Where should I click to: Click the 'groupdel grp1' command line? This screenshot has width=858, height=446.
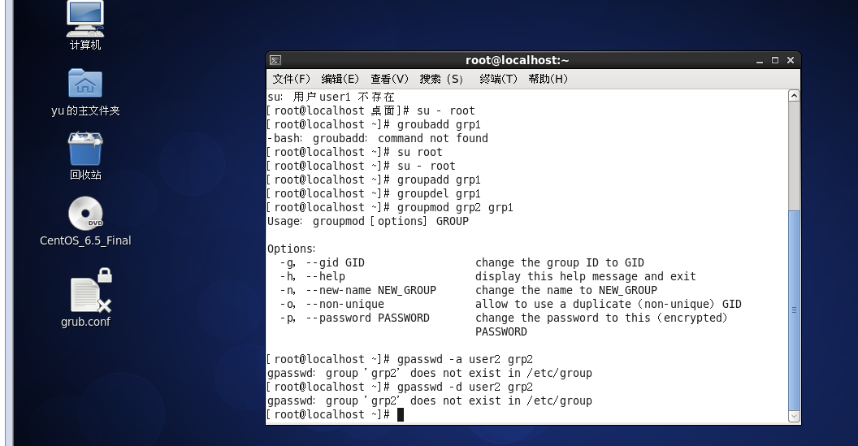point(374,193)
